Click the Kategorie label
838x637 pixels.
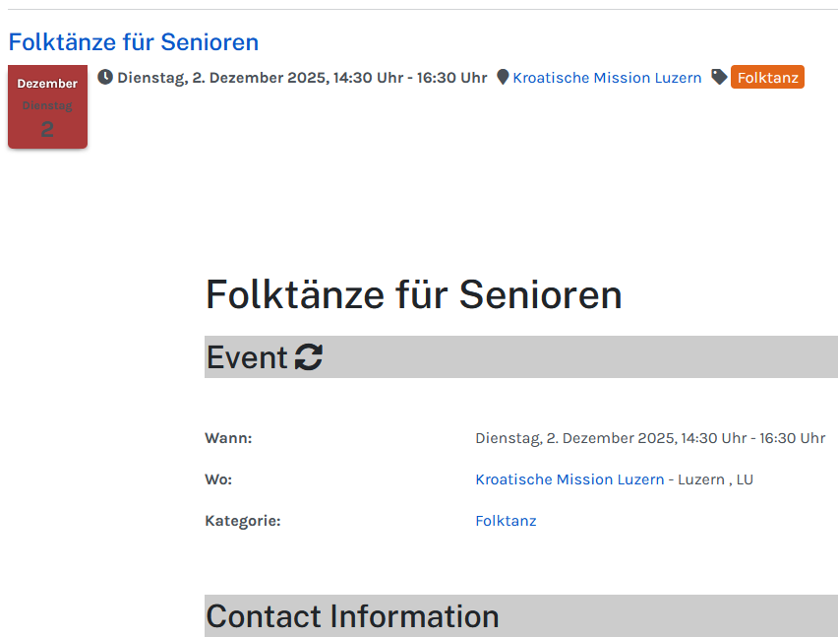[x=243, y=521]
